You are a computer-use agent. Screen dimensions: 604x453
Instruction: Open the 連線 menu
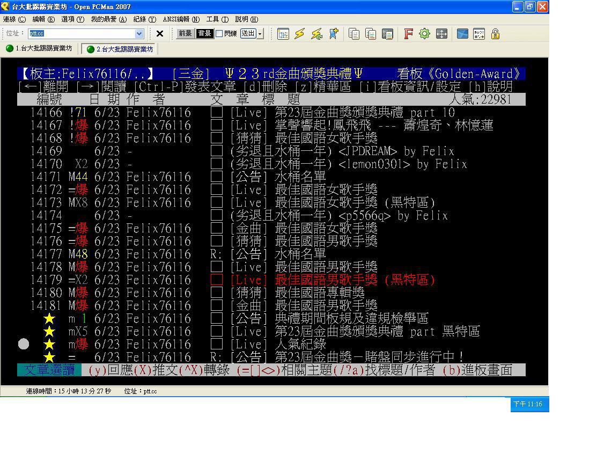coord(14,19)
